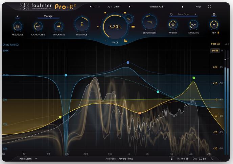Toggle full screen mode icon
Viewport: 233px width, 164px height.
coord(210,6)
